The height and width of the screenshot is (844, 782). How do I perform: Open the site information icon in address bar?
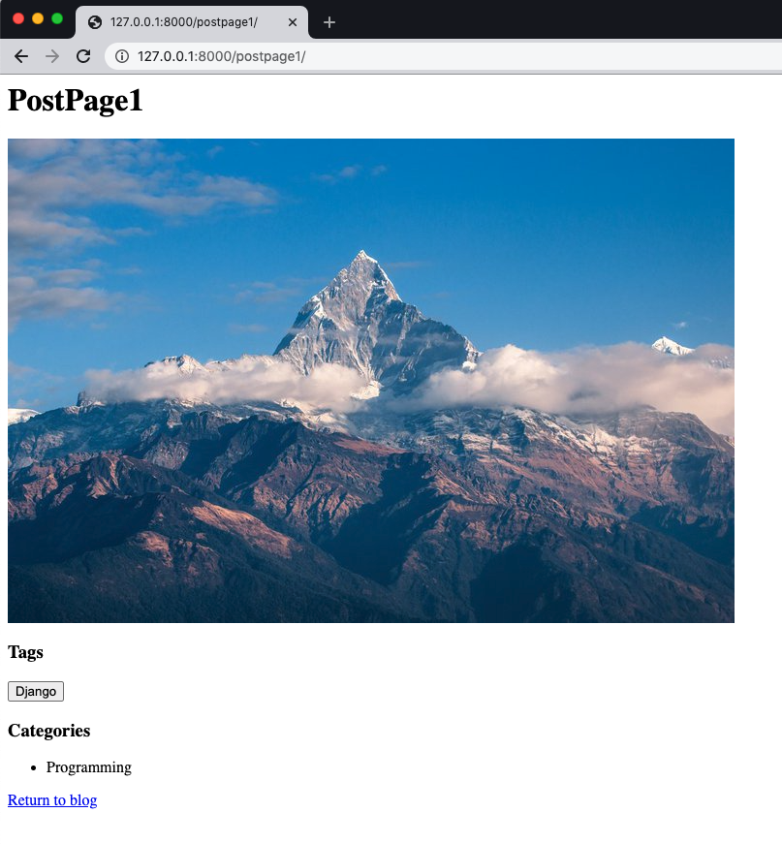pyautogui.click(x=122, y=56)
